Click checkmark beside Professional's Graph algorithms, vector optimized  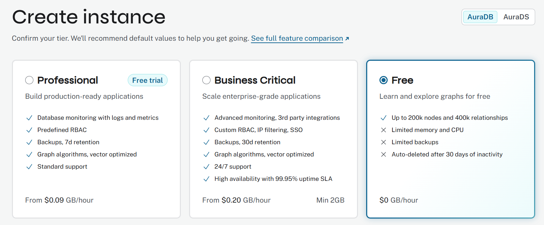click(29, 154)
